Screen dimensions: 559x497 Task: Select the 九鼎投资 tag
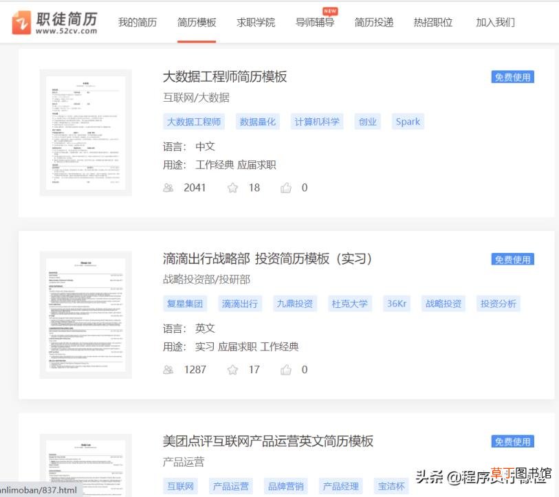(295, 304)
